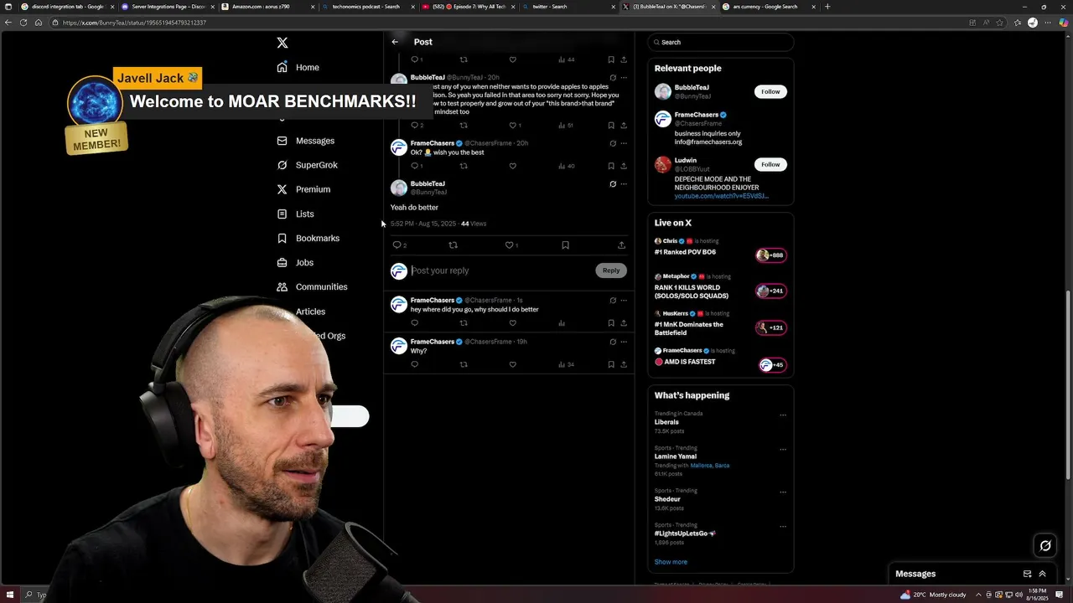The image size is (1073, 603).
Task: Open more options on BubbleTeaJ's 20h reply
Action: click(624, 78)
